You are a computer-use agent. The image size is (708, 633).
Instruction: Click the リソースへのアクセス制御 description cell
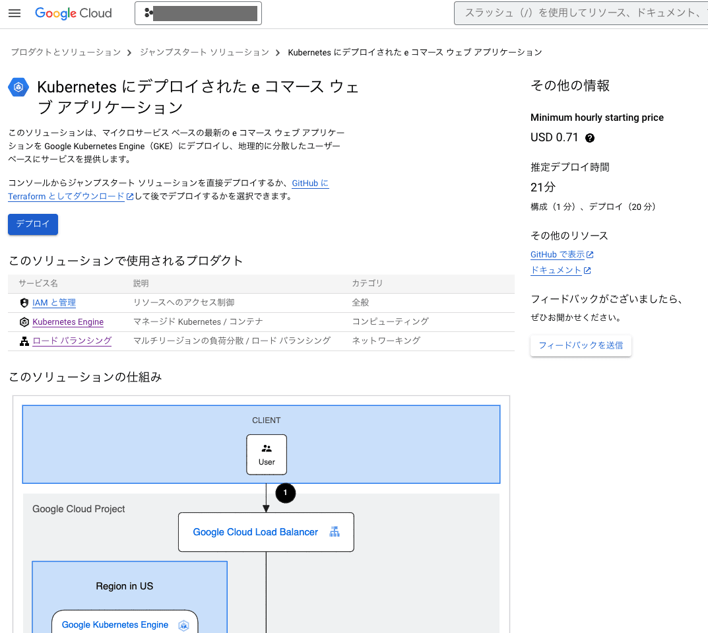tap(184, 303)
